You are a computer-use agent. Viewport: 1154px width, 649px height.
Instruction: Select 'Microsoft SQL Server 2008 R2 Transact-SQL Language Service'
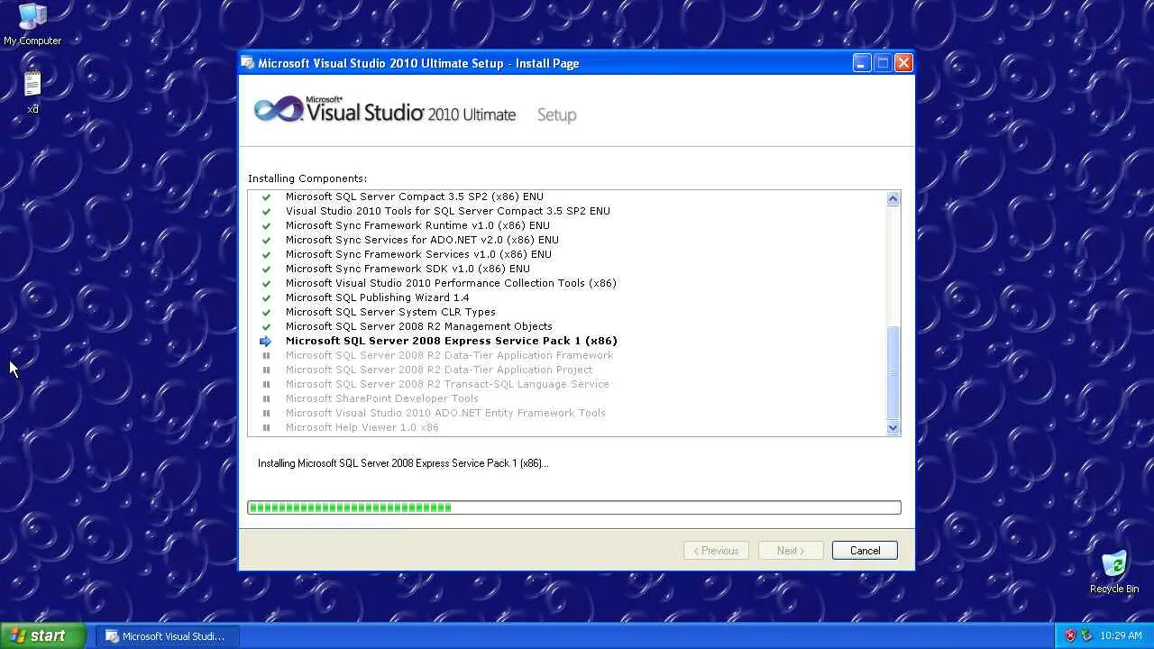pos(447,384)
